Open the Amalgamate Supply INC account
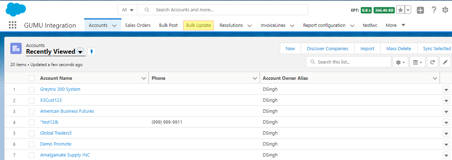 65,155
